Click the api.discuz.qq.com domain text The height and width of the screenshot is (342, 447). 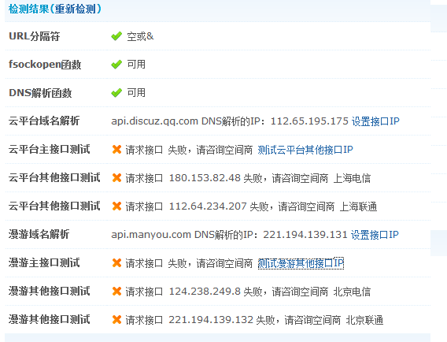coord(155,121)
